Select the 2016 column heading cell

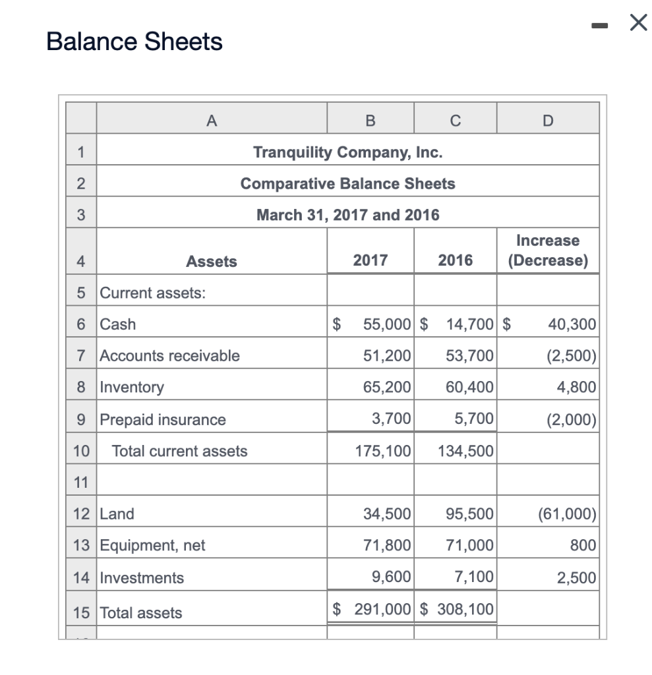pyautogui.click(x=454, y=260)
